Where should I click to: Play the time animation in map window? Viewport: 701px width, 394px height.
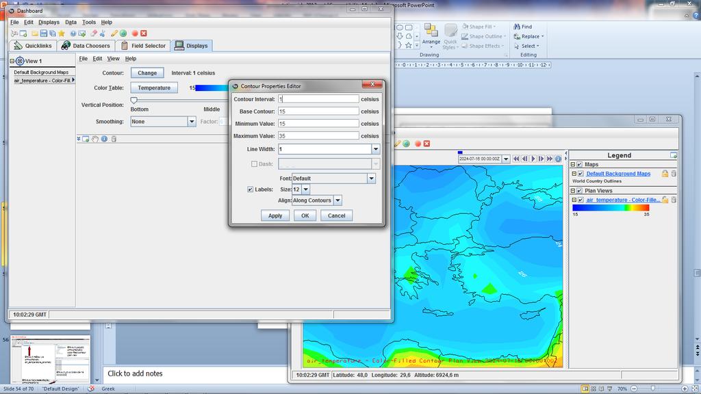pos(533,159)
